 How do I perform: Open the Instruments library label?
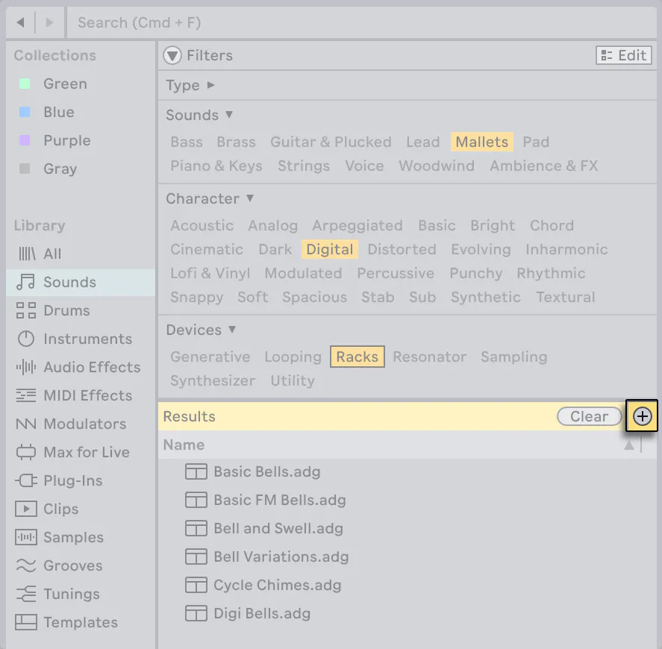click(88, 339)
